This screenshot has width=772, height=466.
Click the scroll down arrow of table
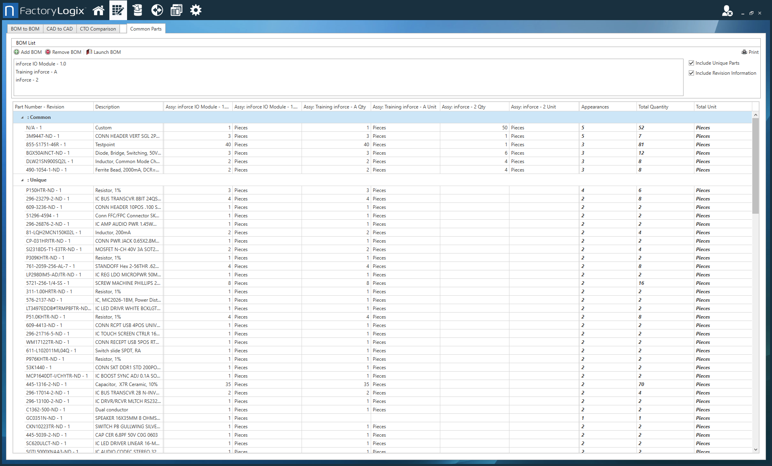[x=756, y=450]
